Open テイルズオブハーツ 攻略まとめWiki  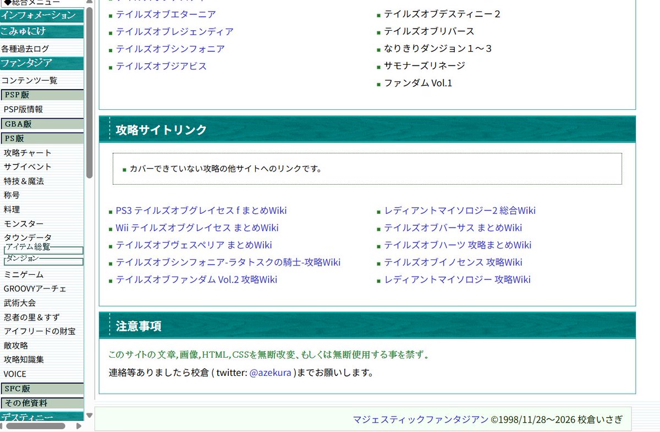(458, 245)
